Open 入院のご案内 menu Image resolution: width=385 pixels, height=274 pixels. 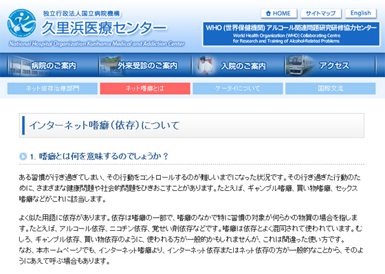(238, 65)
